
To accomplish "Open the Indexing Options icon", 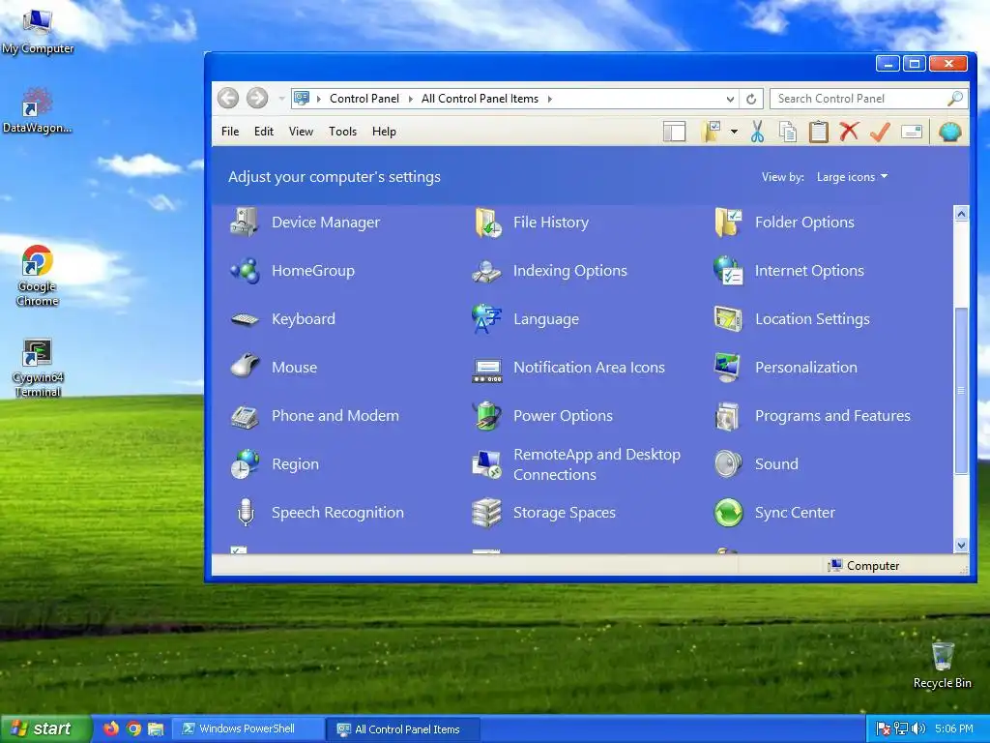I will coord(487,271).
